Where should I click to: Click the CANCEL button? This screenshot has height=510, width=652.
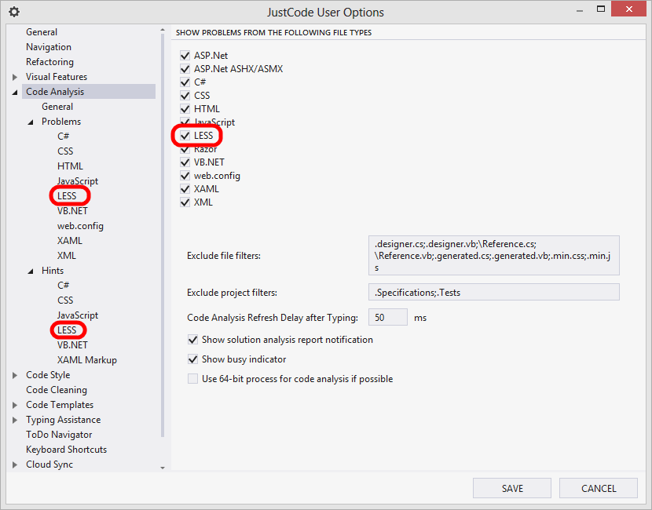click(599, 488)
